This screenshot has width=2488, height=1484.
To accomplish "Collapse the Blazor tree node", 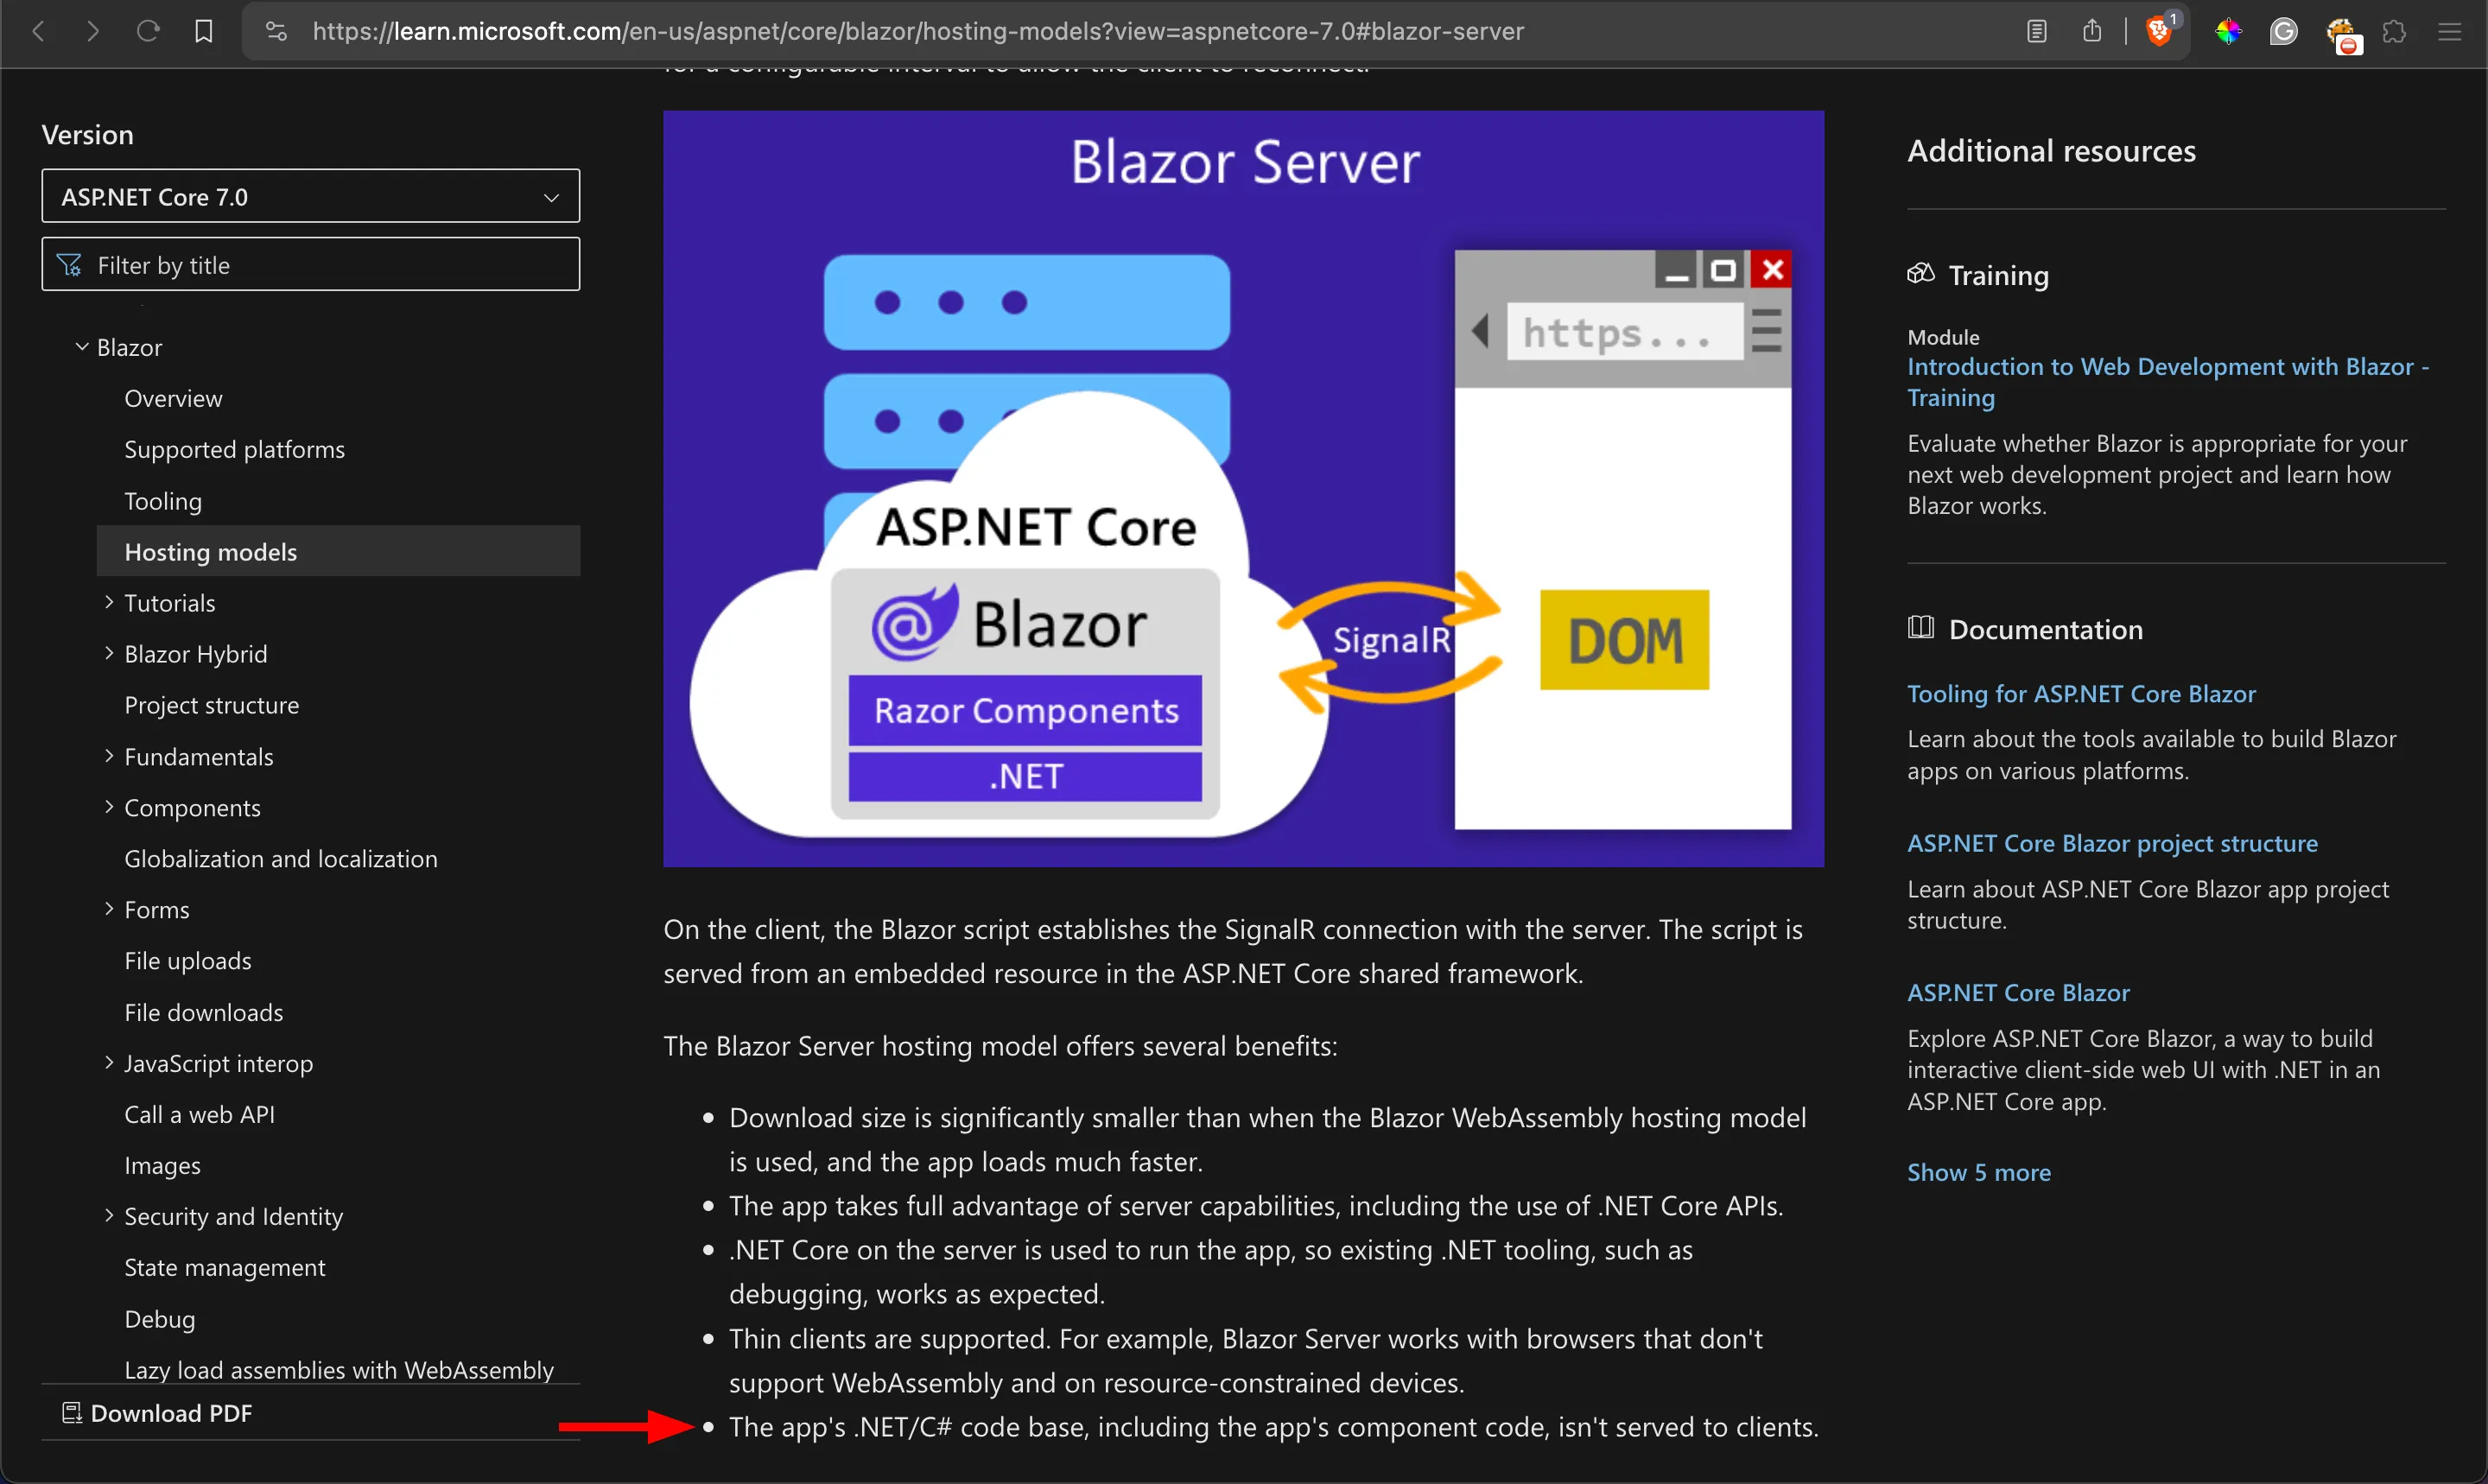I will (x=82, y=346).
